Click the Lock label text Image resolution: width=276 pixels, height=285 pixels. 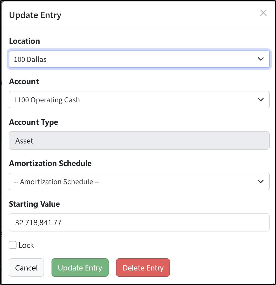(26, 245)
